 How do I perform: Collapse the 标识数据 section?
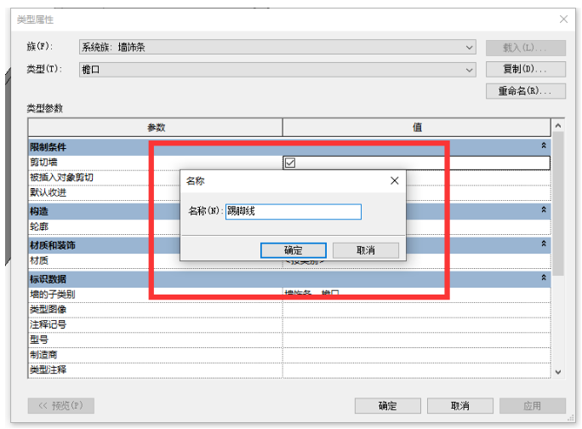pos(544,277)
